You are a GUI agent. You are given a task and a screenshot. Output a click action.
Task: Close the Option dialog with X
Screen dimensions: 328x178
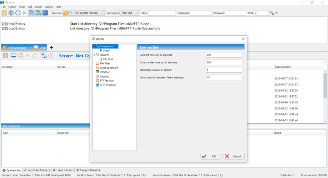243,39
